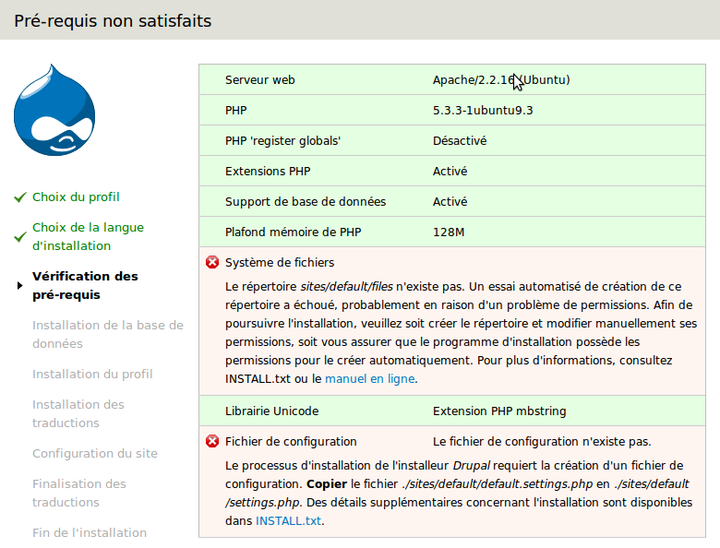720x548 pixels.
Task: Click the Drupal drop logo
Action: 54,110
